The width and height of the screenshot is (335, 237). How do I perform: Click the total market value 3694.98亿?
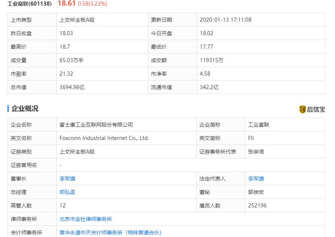coord(72,87)
